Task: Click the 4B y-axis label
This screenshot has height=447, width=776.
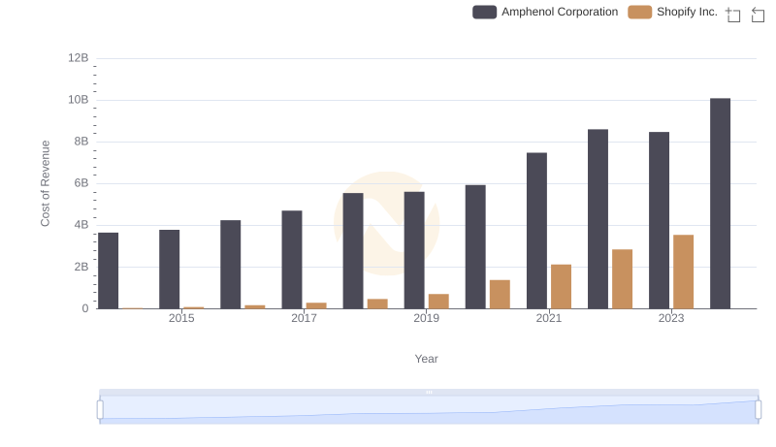Action: (81, 225)
